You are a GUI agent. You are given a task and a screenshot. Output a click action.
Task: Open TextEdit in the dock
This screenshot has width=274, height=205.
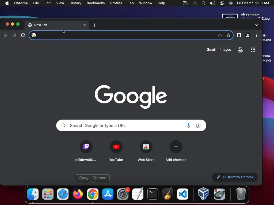138,194
